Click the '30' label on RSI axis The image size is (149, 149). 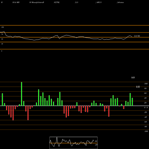[x=2, y=44]
